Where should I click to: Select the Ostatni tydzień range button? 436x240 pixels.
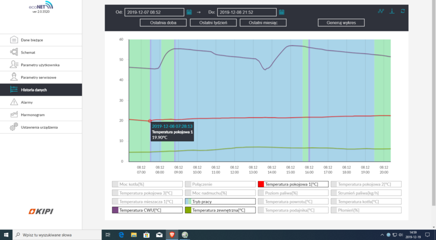click(213, 23)
